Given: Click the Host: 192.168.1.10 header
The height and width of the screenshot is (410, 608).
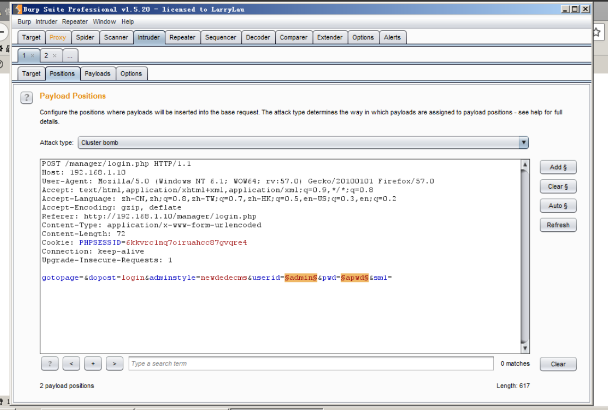Looking at the screenshot, I should (x=84, y=172).
